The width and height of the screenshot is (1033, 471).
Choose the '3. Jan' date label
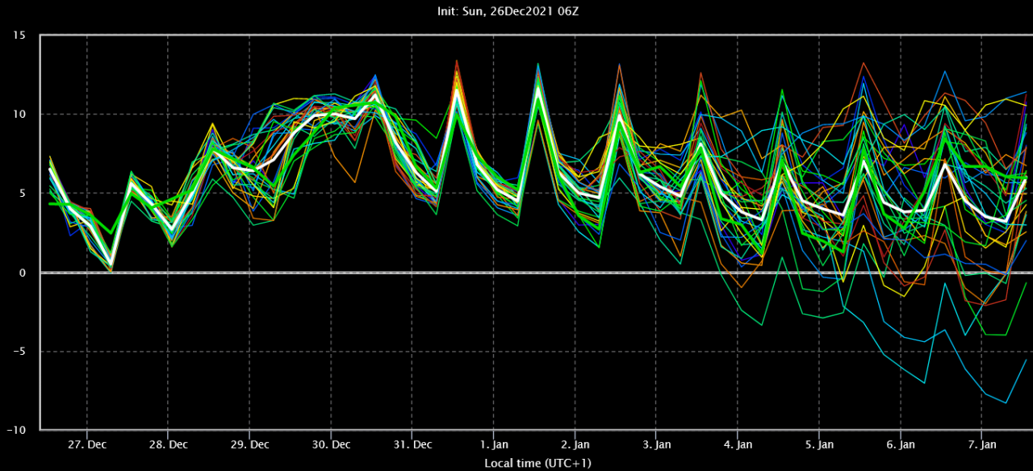pyautogui.click(x=656, y=444)
